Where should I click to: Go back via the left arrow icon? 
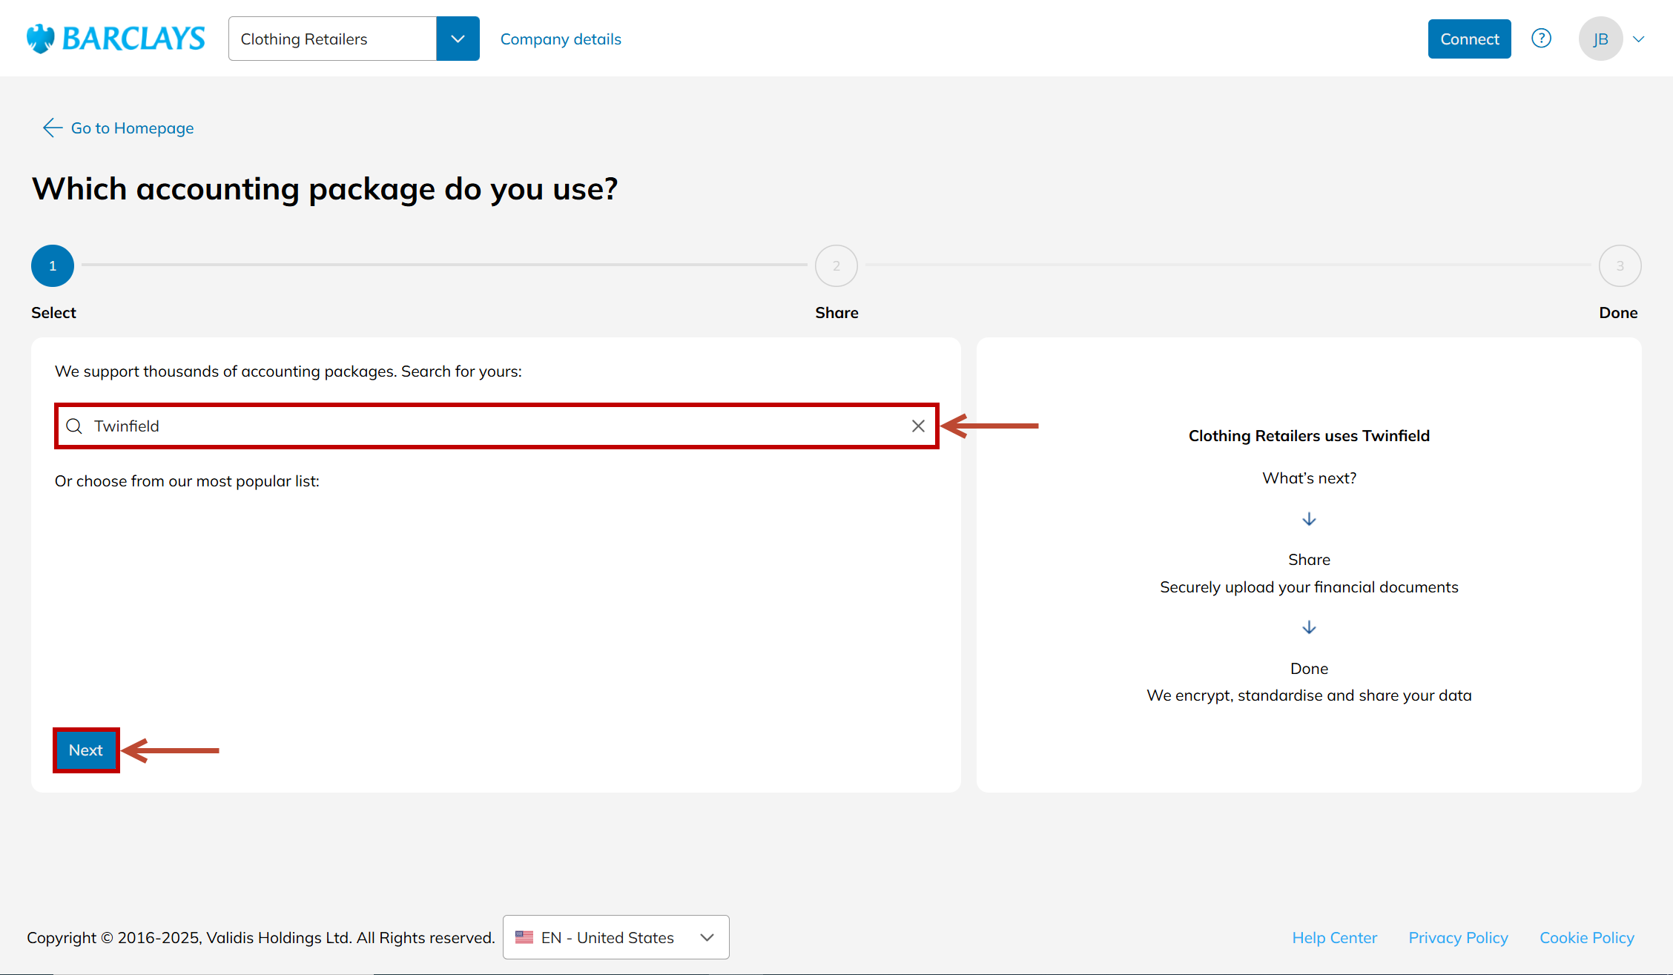[x=52, y=128]
